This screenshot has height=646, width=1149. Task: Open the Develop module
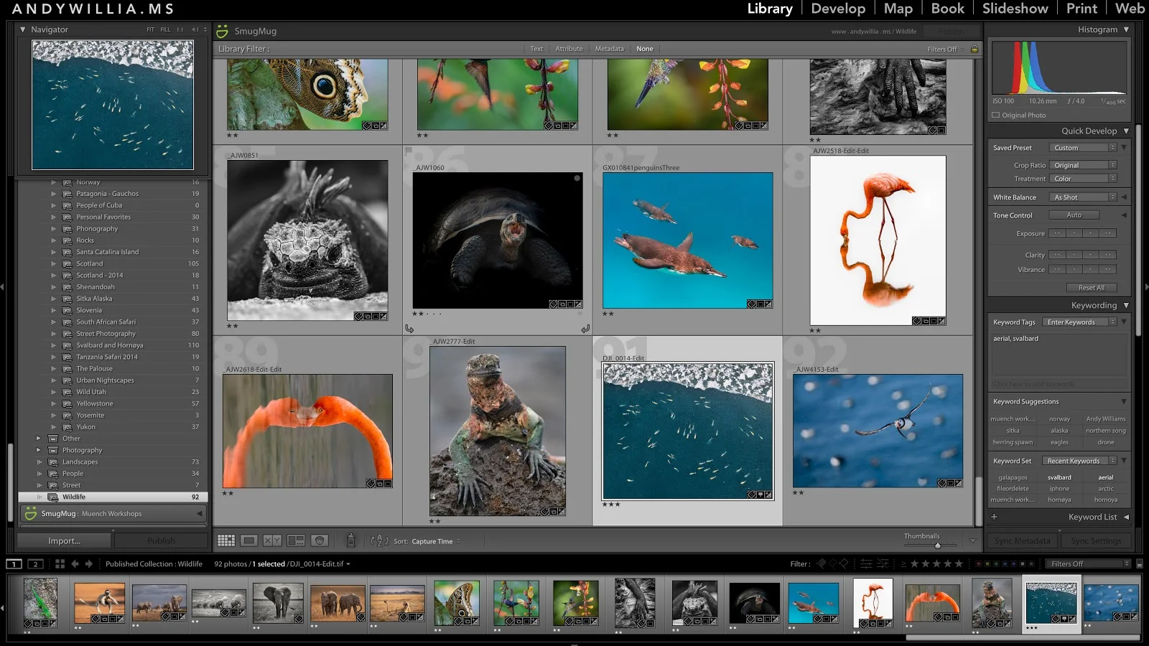tap(838, 9)
